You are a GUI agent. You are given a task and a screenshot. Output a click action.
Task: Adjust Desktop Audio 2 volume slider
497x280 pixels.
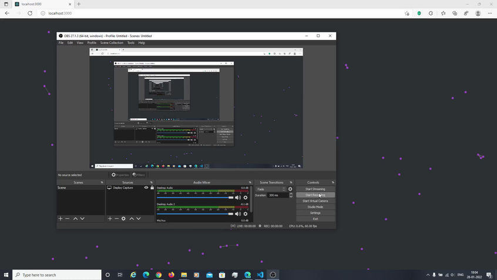(195, 214)
